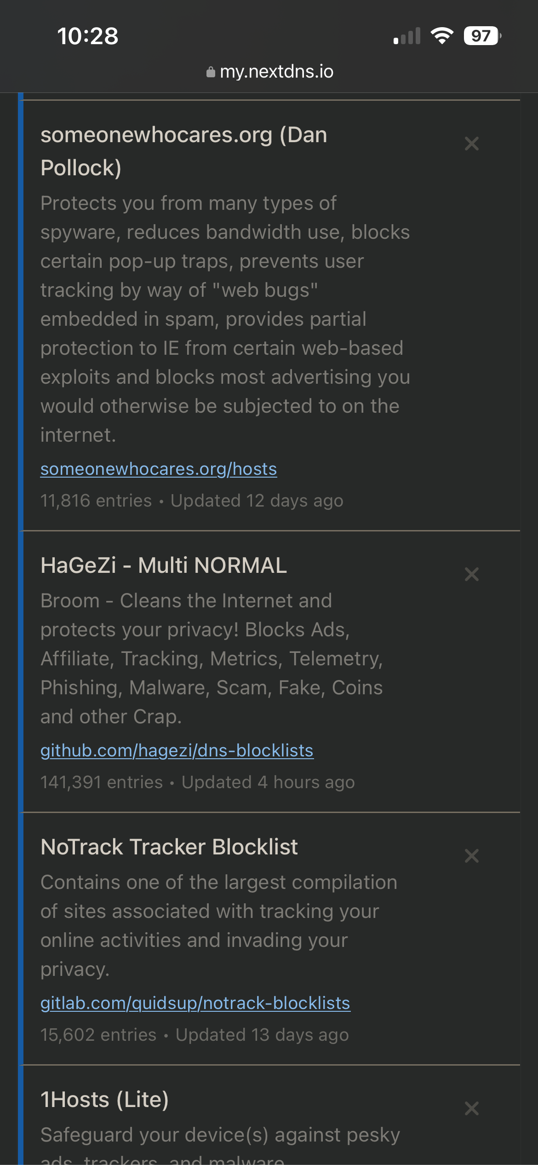Remove the HaGeZi Multi NORMAL blocklist
This screenshot has width=538, height=1165.
coord(472,574)
